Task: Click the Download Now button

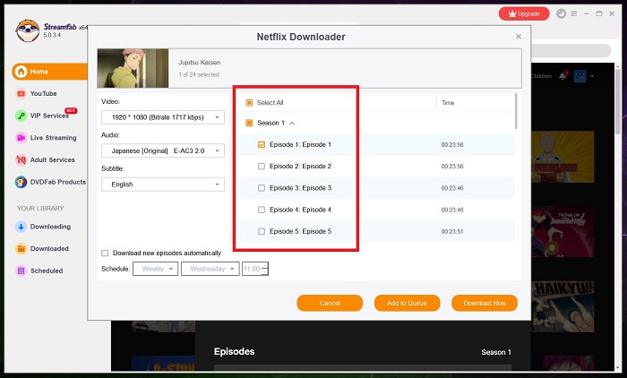Action: coord(485,303)
